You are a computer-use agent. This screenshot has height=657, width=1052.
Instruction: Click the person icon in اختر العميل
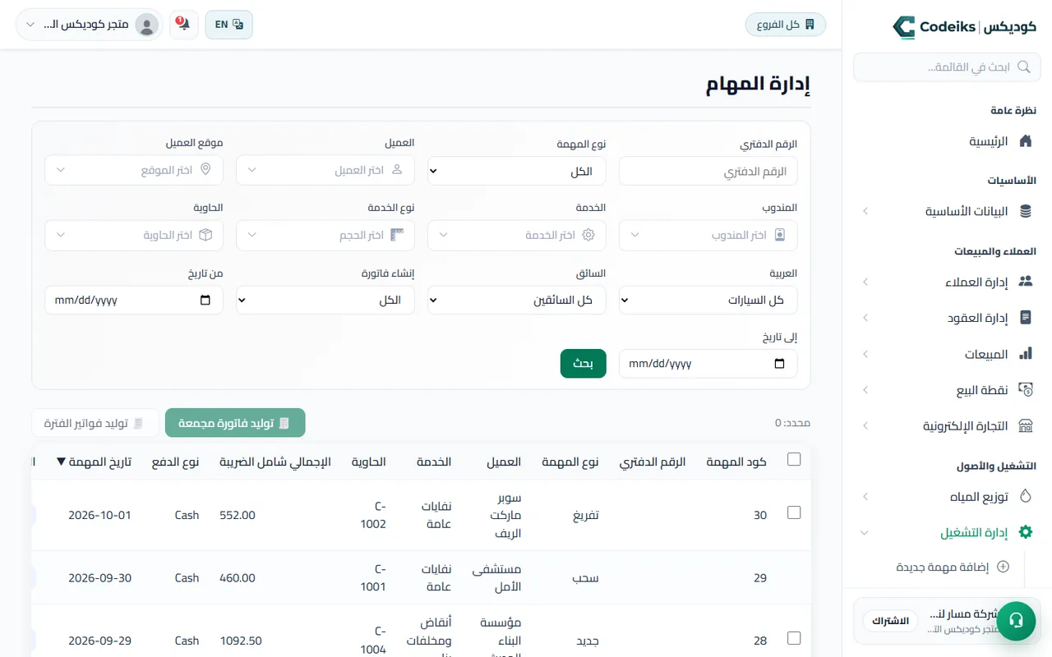(397, 170)
